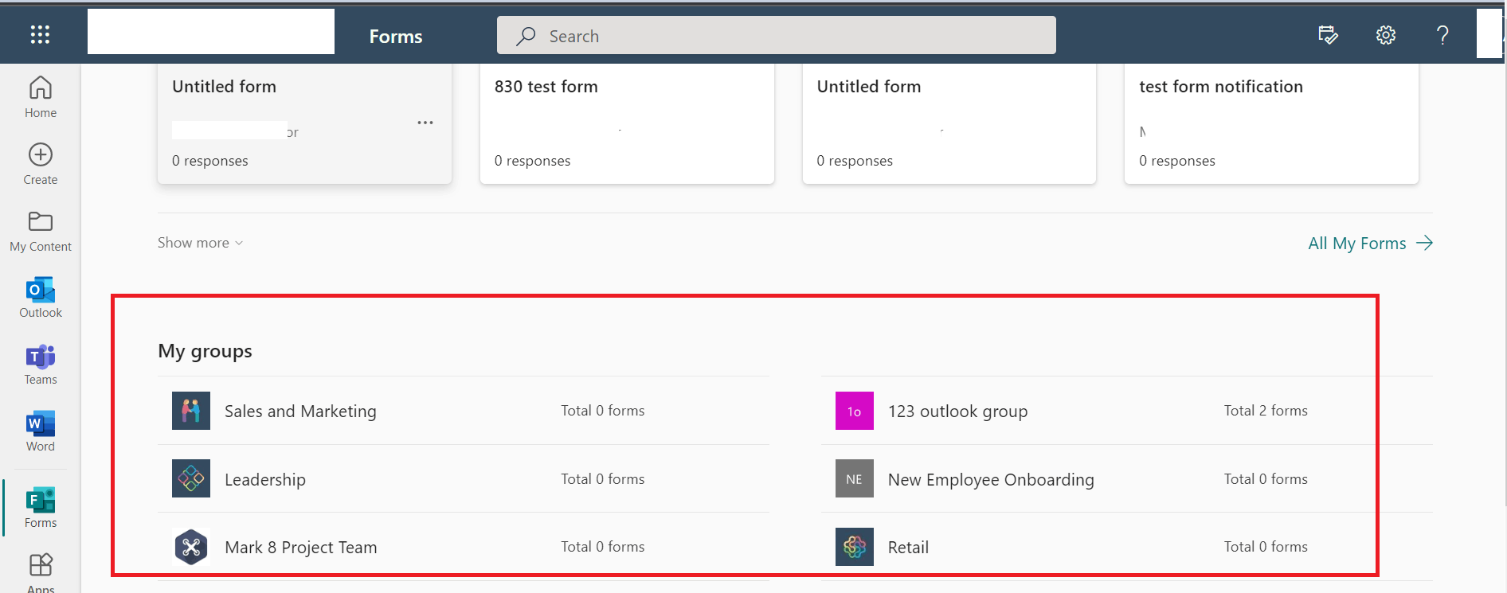Open more options on first Untitled form
This screenshot has height=593, width=1507.
coord(425,123)
